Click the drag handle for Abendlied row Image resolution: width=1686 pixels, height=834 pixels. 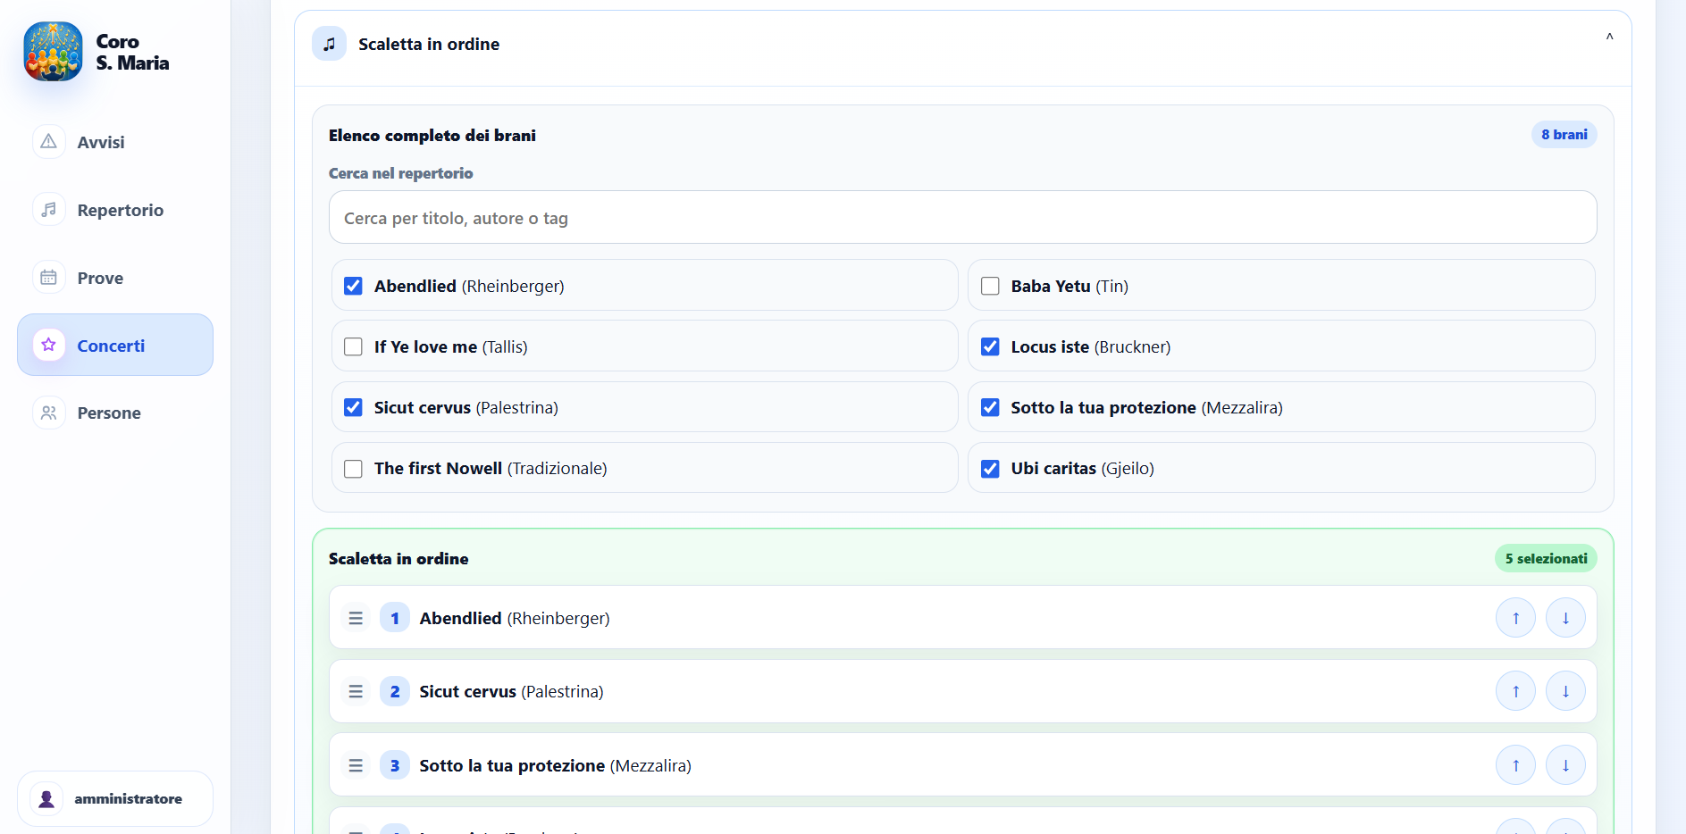pos(356,618)
